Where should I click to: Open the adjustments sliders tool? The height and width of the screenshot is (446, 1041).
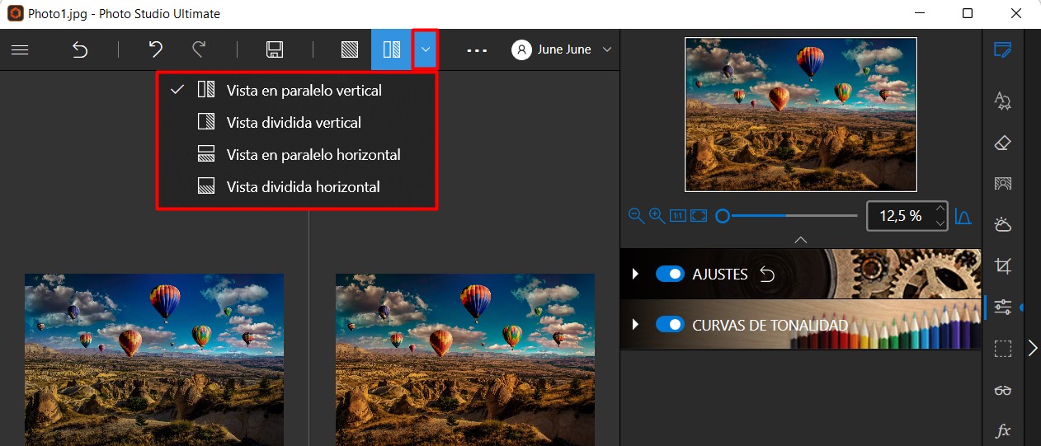coord(1003,308)
